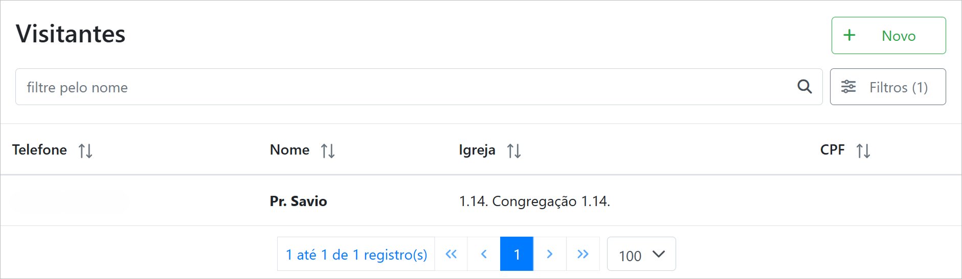
Task: Go to first page double-chevron
Action: (x=451, y=254)
